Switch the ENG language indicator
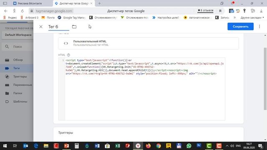The width and height of the screenshot is (267, 150). (x=238, y=146)
